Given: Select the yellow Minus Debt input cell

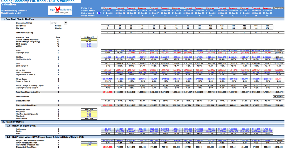Looking at the screenshot, I should pyautogui.click(x=89, y=112).
